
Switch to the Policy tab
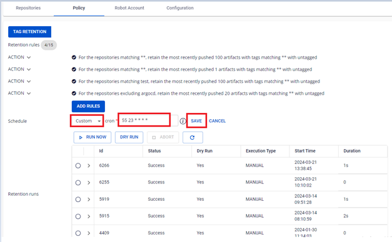[x=79, y=8]
